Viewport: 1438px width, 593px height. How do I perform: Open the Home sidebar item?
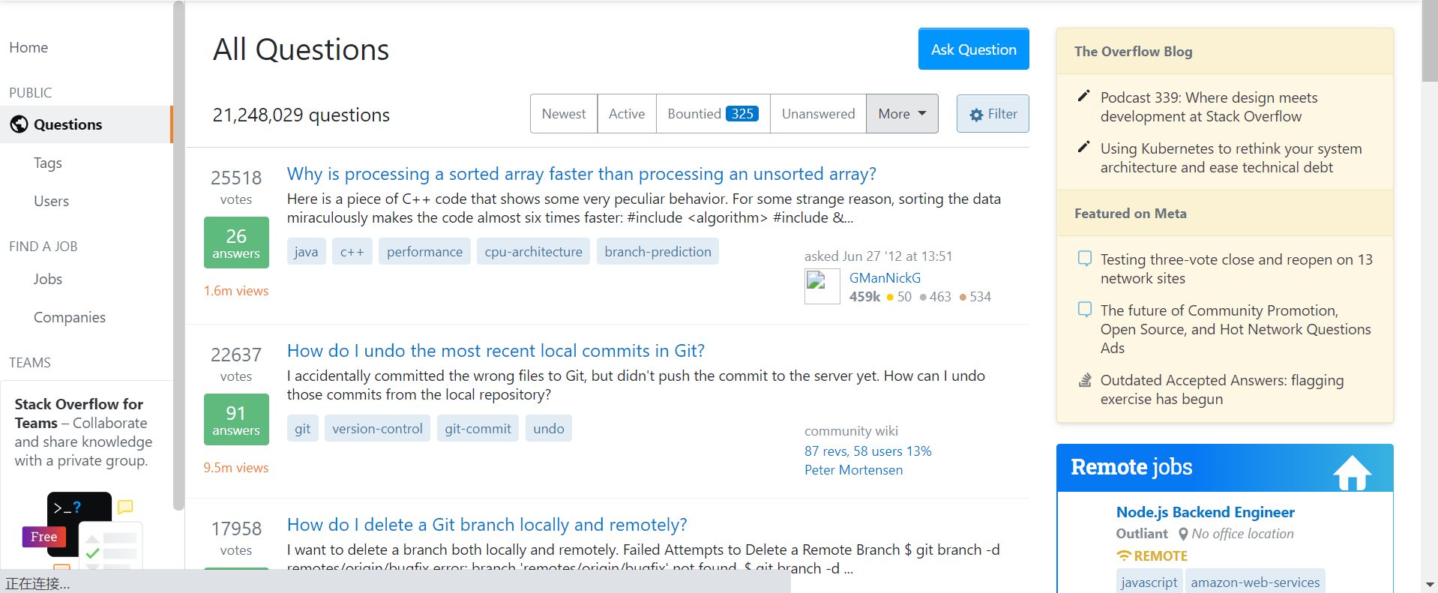(28, 47)
